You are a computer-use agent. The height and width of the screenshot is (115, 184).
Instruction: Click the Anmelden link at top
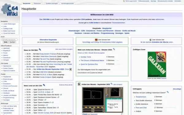(x=178, y=1)
